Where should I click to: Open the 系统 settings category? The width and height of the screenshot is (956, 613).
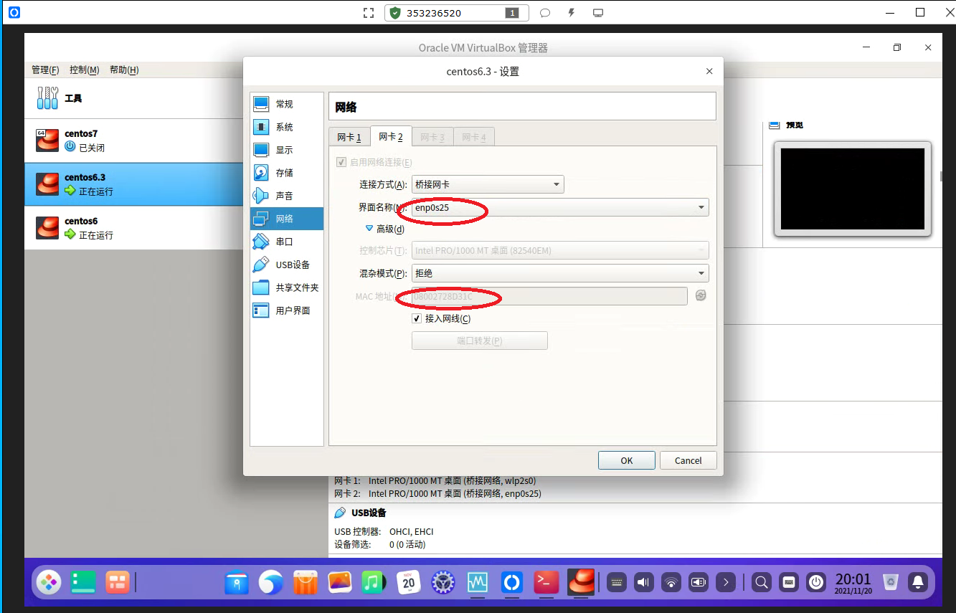click(287, 127)
